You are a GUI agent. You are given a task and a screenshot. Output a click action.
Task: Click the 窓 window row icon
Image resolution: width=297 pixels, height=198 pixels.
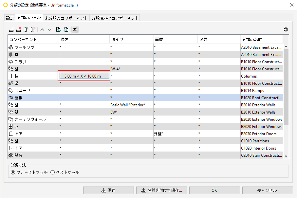11,126
